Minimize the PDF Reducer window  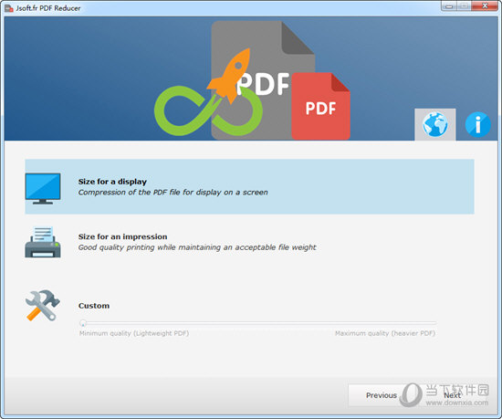449,5
